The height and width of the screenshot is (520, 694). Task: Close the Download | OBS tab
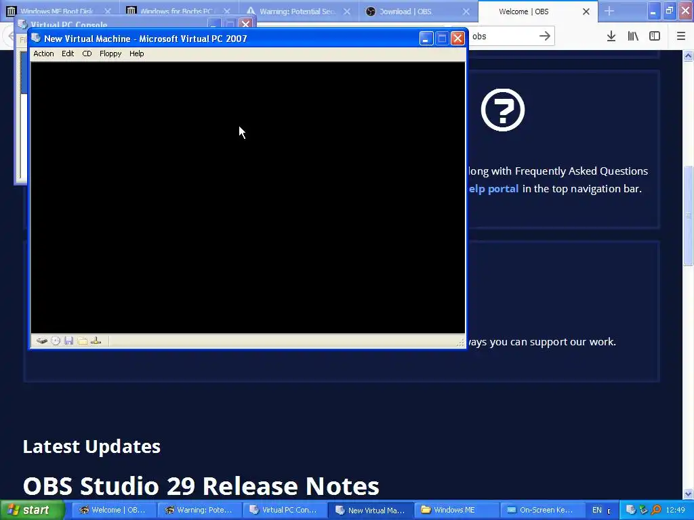(466, 12)
